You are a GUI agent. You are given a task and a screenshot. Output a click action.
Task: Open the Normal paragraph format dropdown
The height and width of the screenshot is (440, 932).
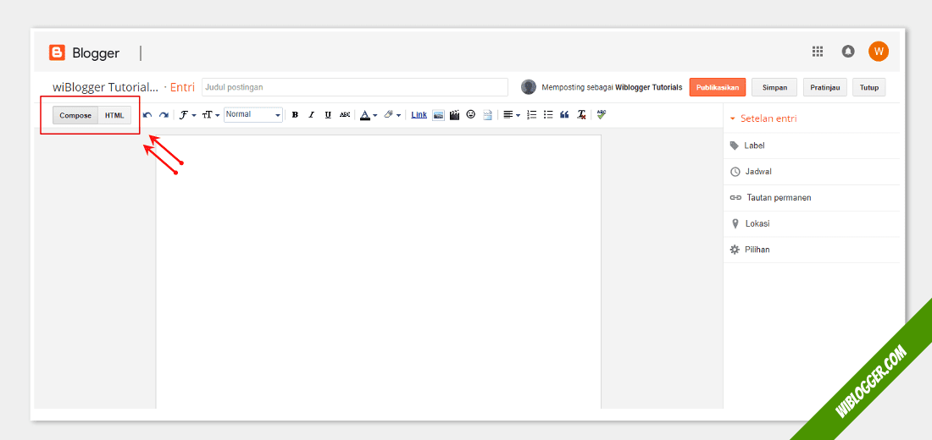click(x=253, y=114)
